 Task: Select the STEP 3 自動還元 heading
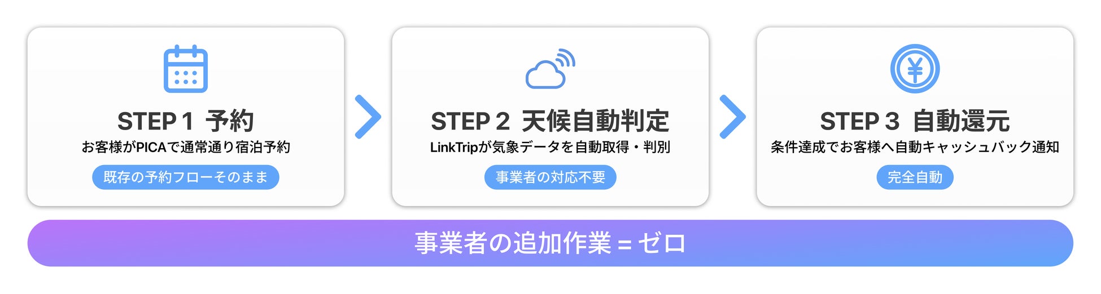[x=915, y=121]
